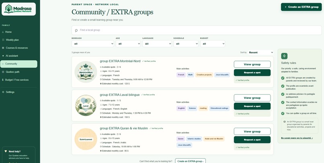Expand the Budget filter dropdown
324x163 pixels.
tap(213, 44)
